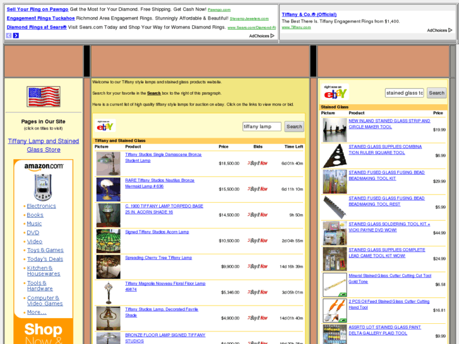
Task: Open Tiffany & Co. (Official) ad link
Action: (309, 15)
